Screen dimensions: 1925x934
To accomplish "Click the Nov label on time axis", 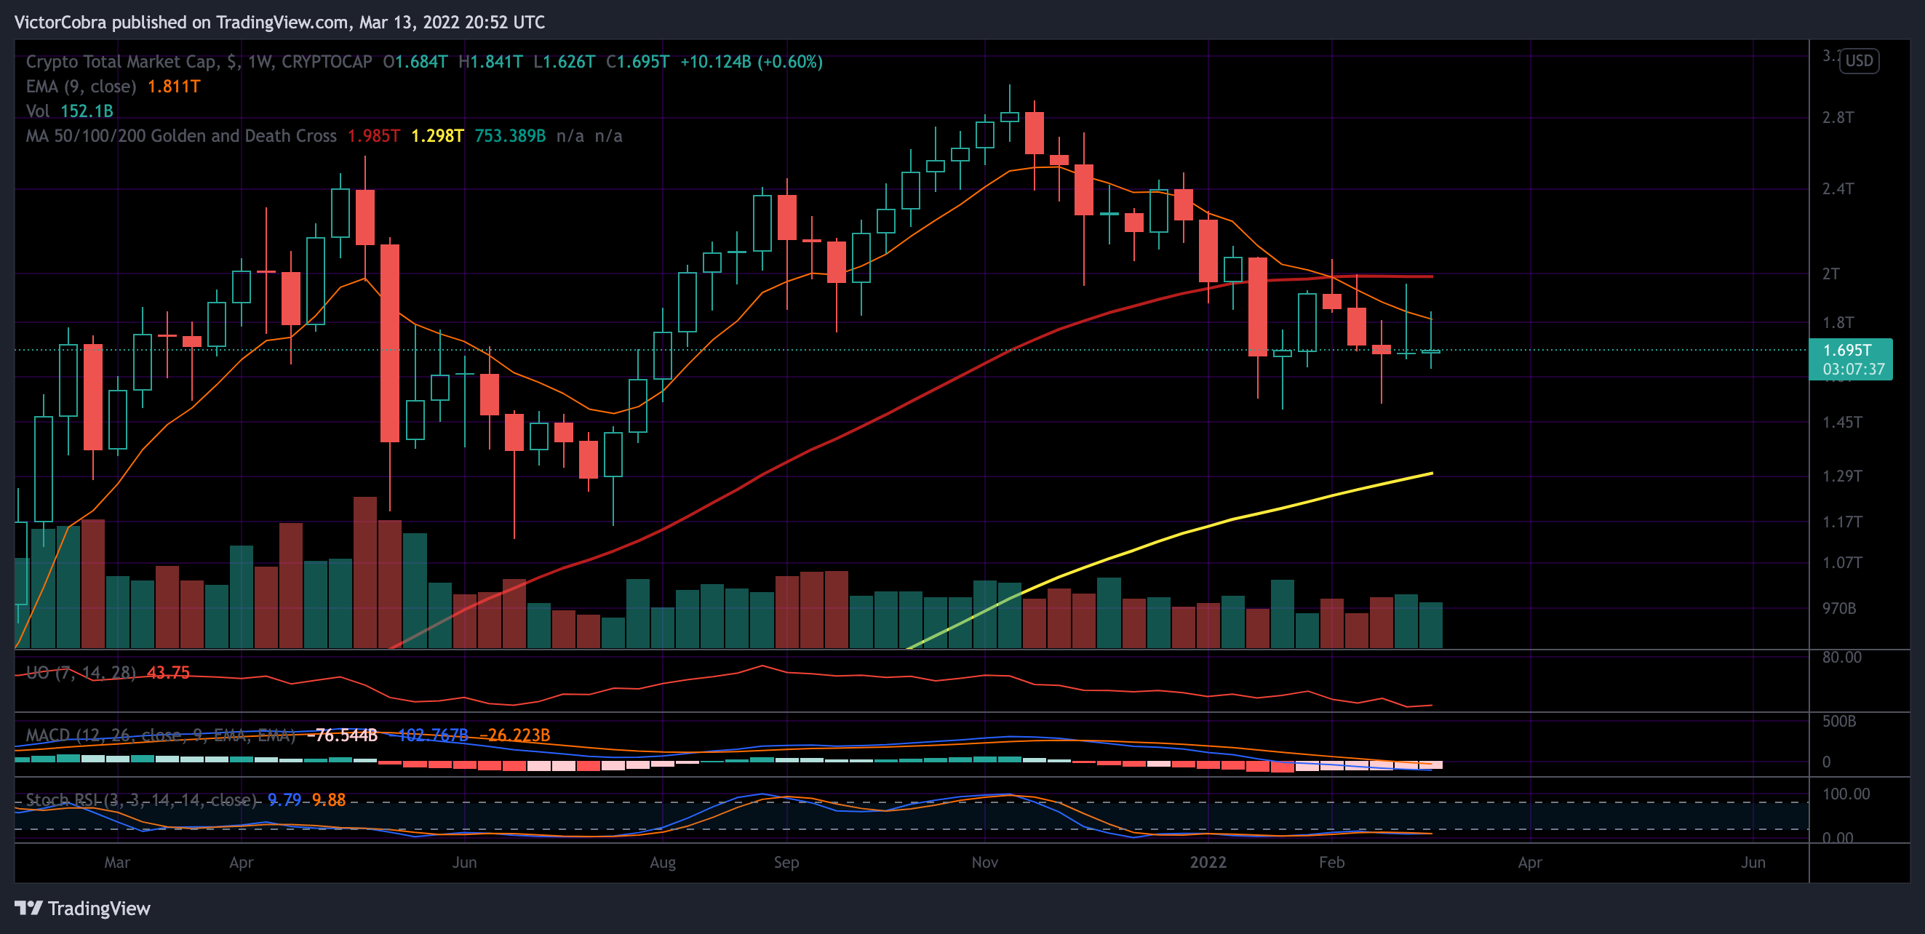I will (x=984, y=862).
